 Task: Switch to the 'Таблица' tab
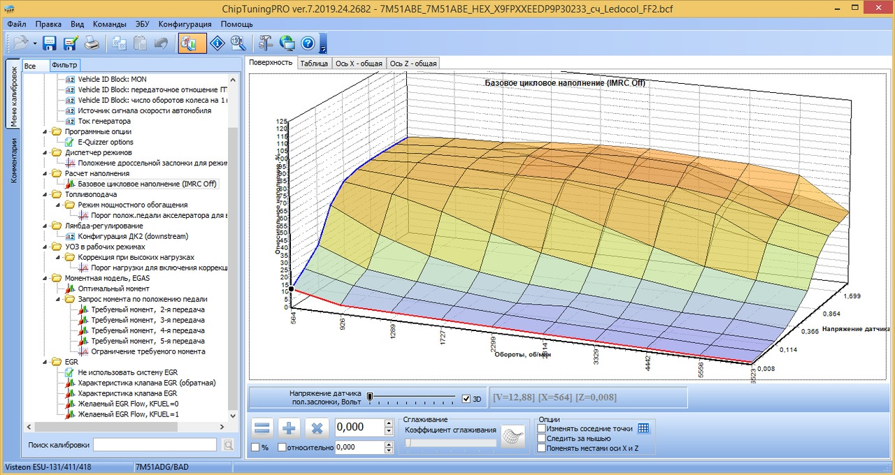[x=314, y=63]
